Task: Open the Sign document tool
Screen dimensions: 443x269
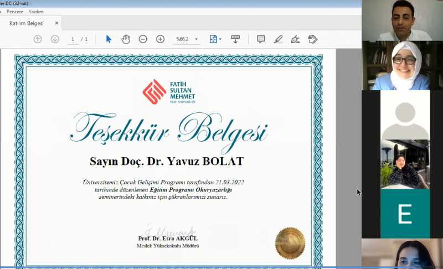Action: pos(295,39)
